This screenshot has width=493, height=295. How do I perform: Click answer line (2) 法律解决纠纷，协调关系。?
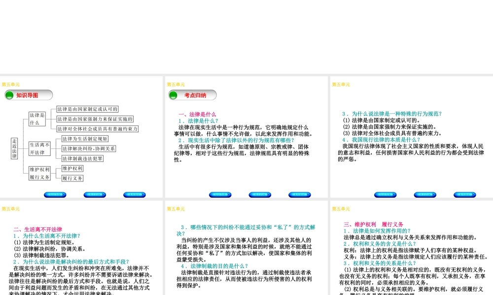[49, 249]
